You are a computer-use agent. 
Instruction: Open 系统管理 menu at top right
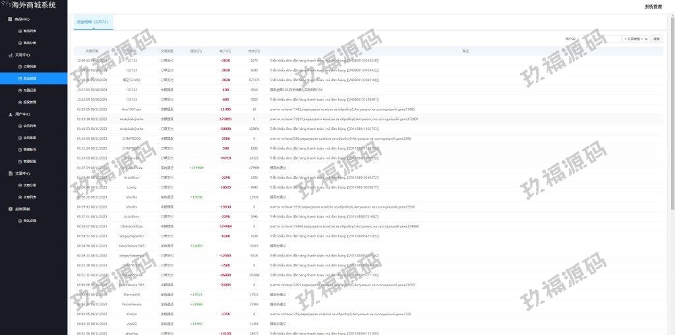coord(653,6)
